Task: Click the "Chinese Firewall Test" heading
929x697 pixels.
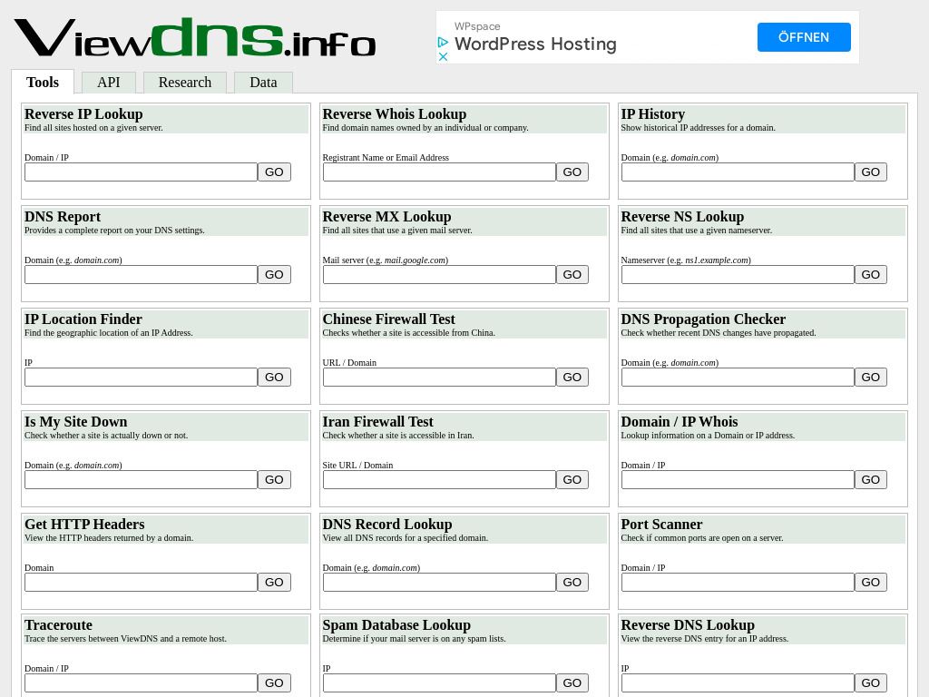Action: tap(388, 319)
